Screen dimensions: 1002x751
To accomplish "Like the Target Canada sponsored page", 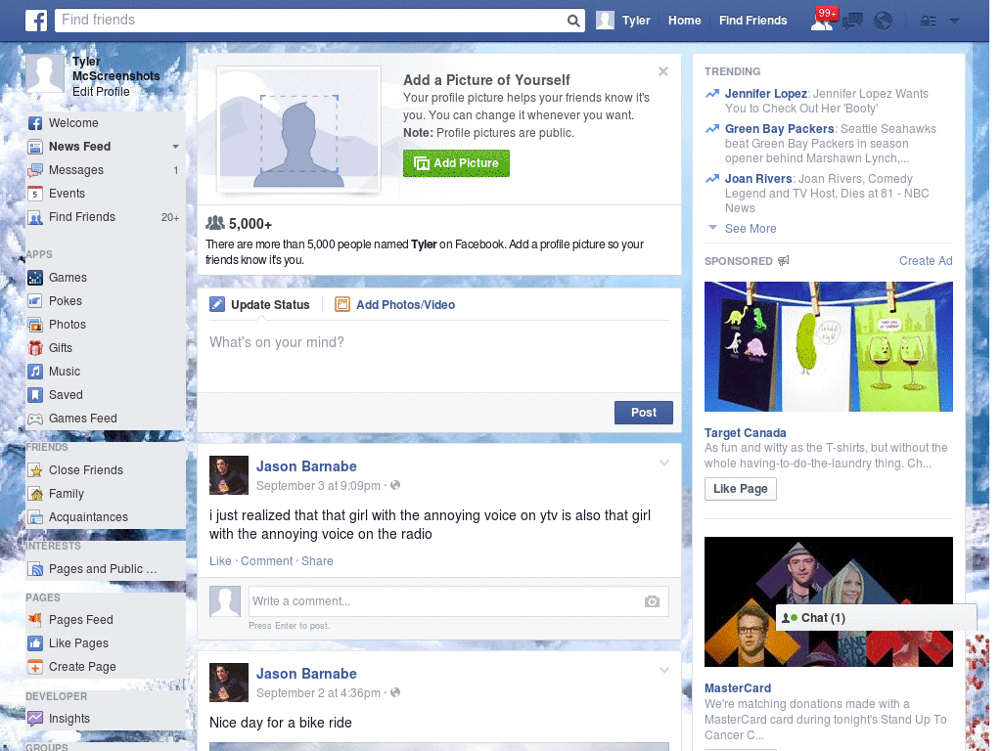I will (x=741, y=489).
